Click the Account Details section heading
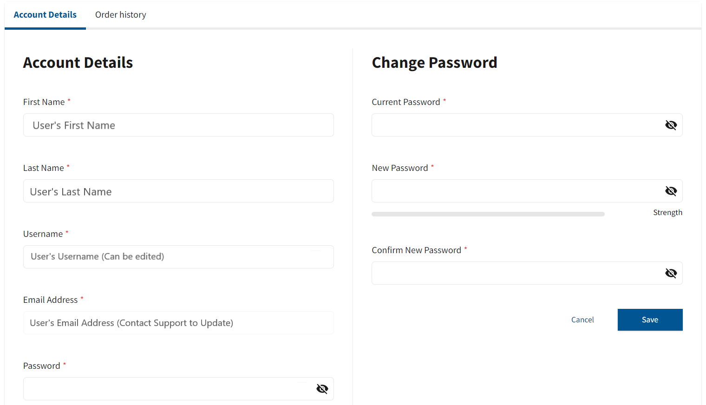 (78, 63)
